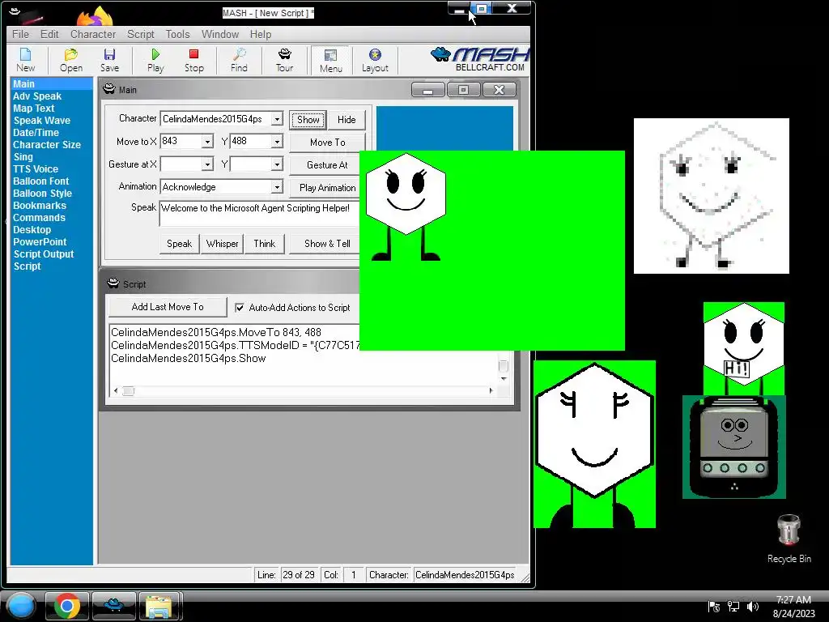The width and height of the screenshot is (829, 622).
Task: Select Map Text in the sidebar
Action: tap(34, 109)
